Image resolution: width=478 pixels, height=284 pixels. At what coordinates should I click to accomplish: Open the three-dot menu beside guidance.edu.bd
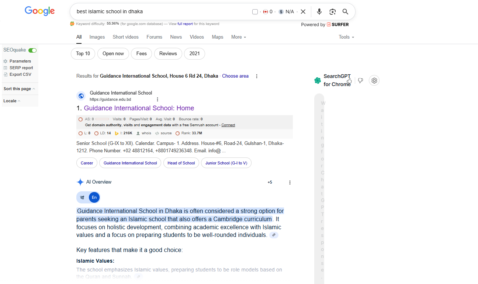[157, 99]
